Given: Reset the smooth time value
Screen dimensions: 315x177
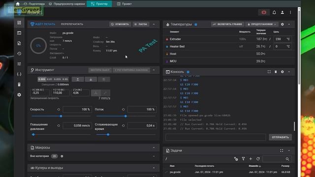Looking at the screenshot, I should click(x=124, y=126).
